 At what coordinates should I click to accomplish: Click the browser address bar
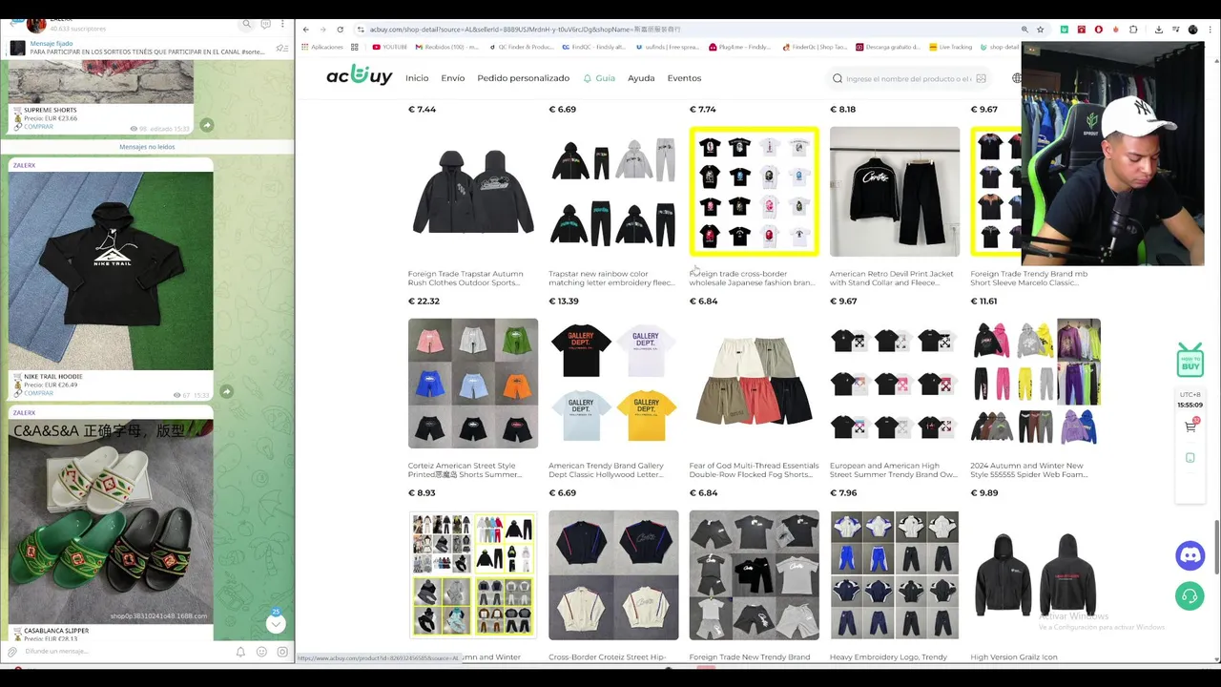(687, 30)
